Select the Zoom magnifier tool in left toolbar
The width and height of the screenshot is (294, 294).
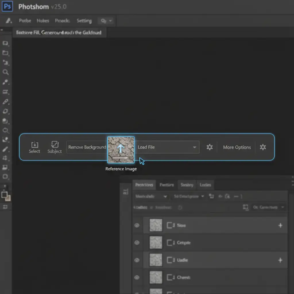pos(5,72)
